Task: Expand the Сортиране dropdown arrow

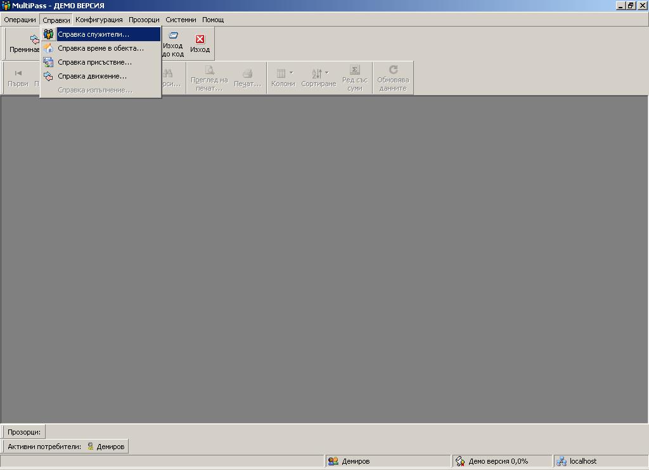Action: 327,73
